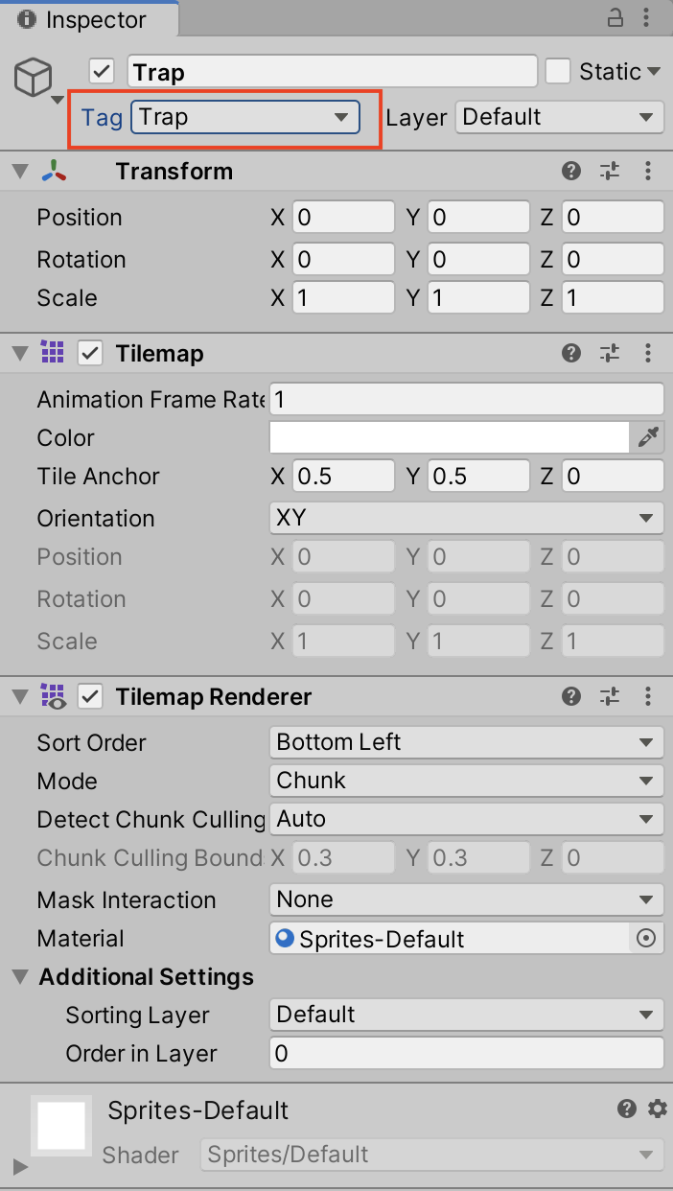Click the Transform help question mark icon
The image size is (673, 1191).
point(571,172)
